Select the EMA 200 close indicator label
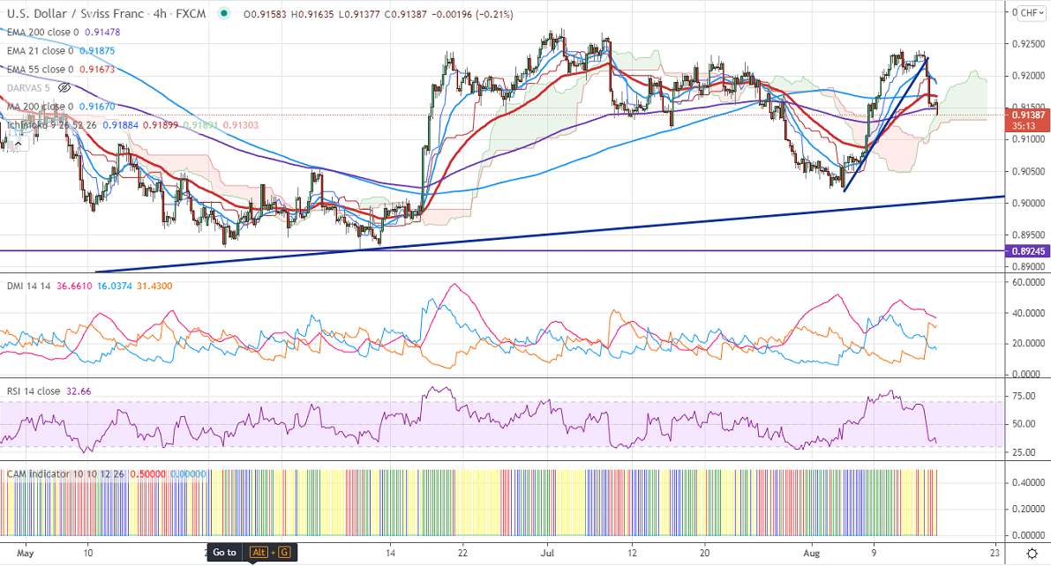Screen dimensions: 1051x566 click(x=43, y=32)
